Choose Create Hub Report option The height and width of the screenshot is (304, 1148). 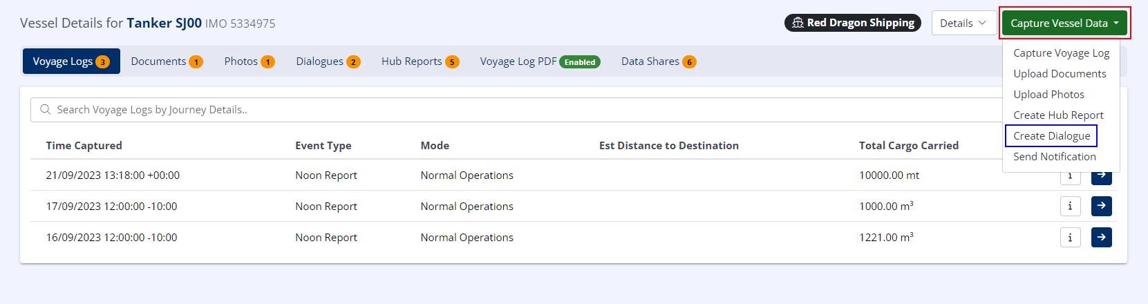1058,115
